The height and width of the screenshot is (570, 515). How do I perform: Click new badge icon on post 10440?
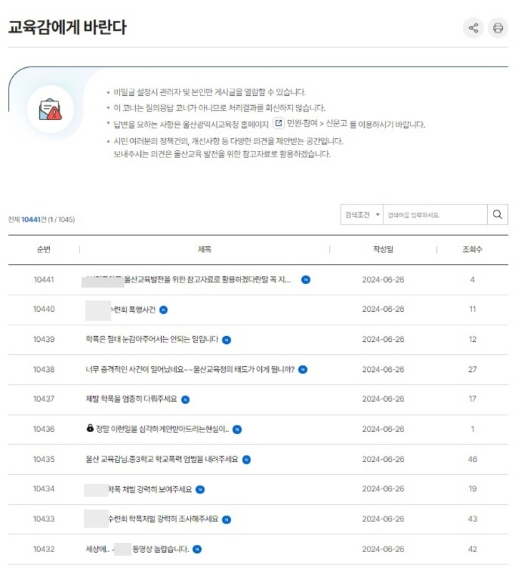click(x=164, y=310)
